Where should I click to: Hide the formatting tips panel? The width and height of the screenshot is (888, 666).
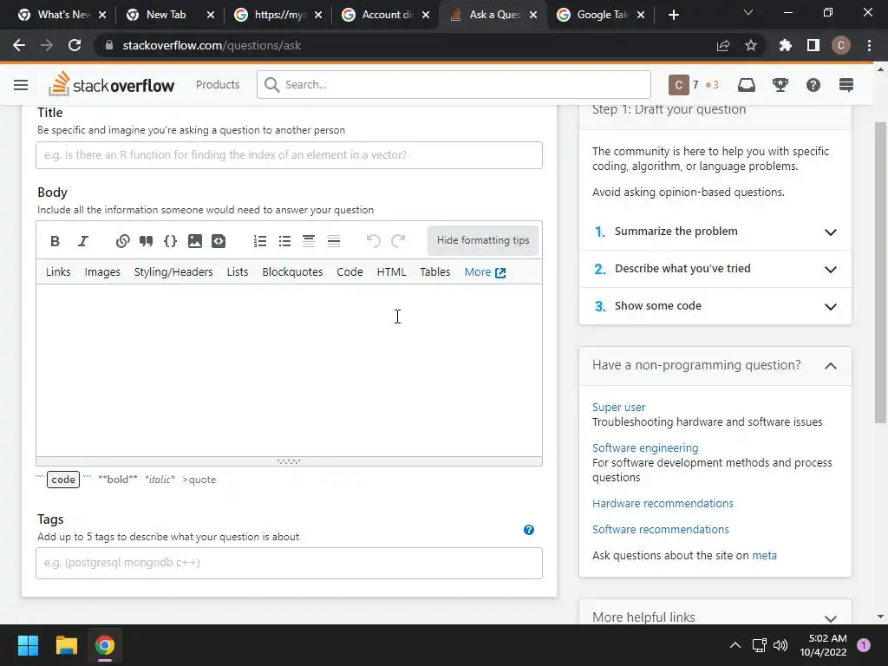482,241
